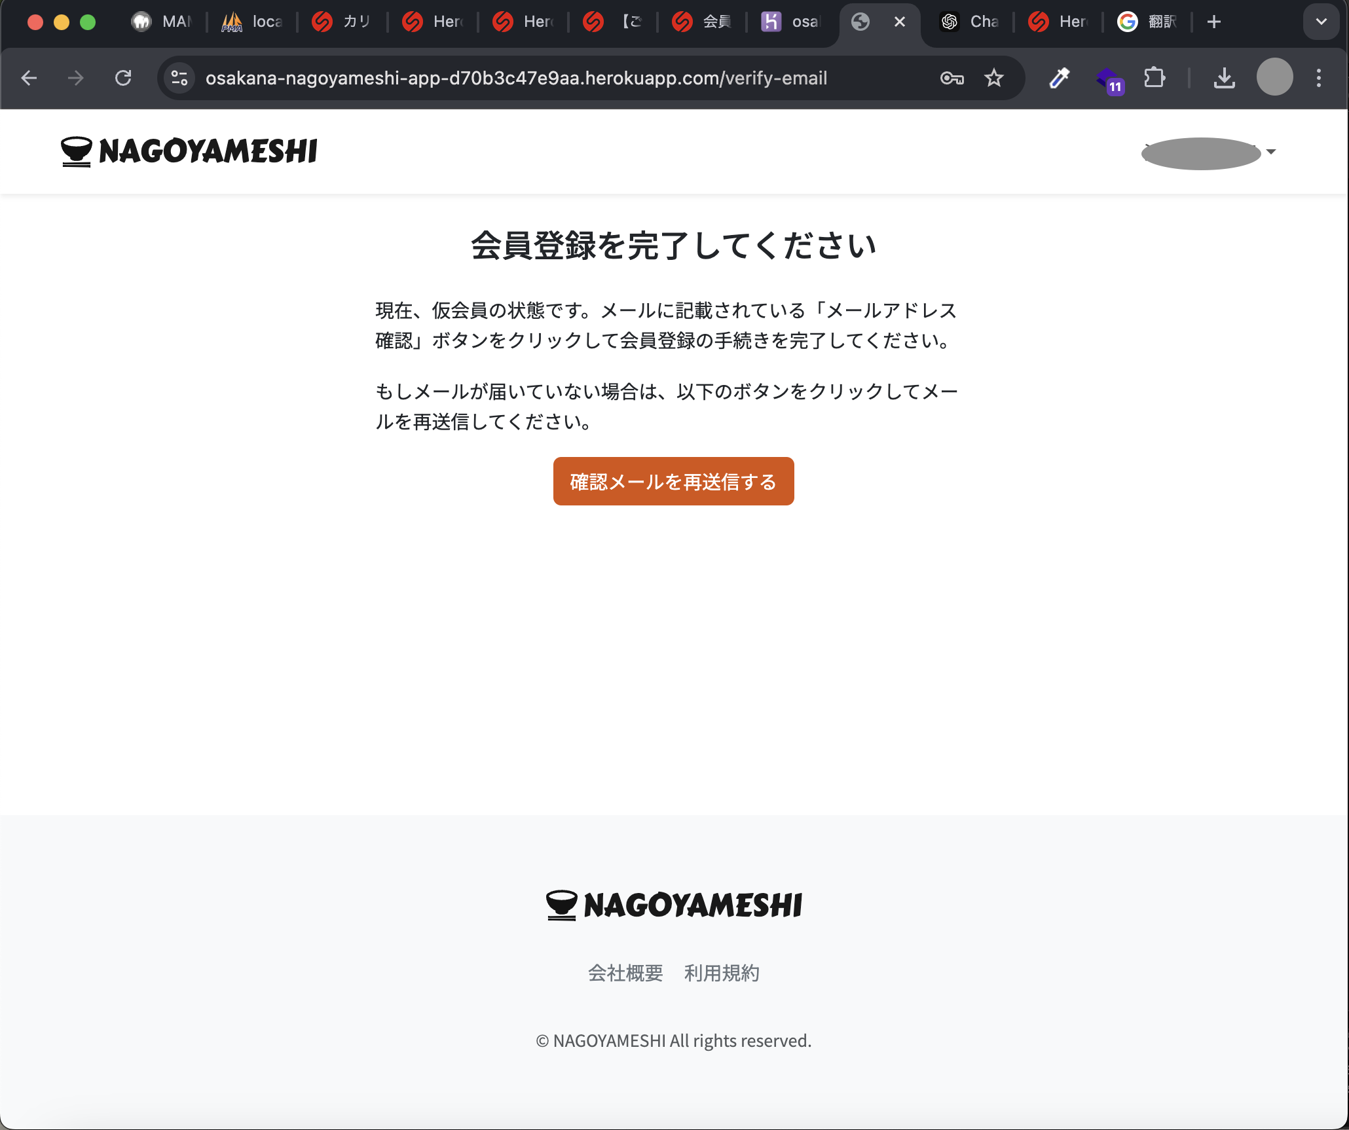Switch to the ChatGPT tab

pos(969,22)
